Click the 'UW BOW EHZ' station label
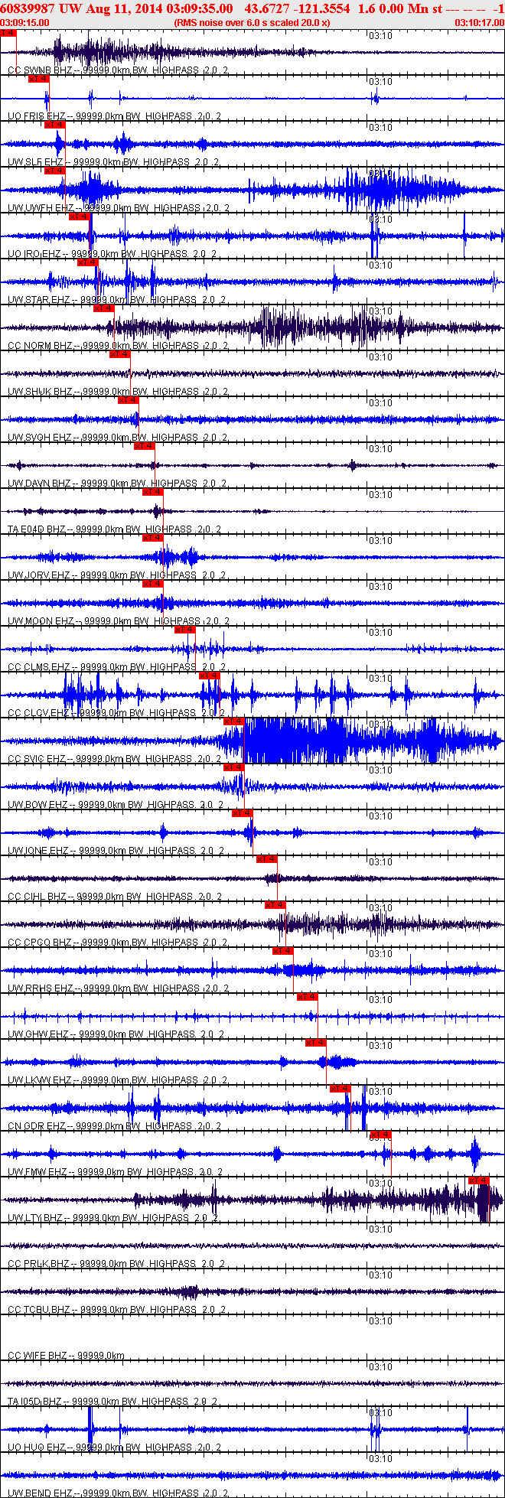The width and height of the screenshot is (505, 1498). click(x=37, y=805)
